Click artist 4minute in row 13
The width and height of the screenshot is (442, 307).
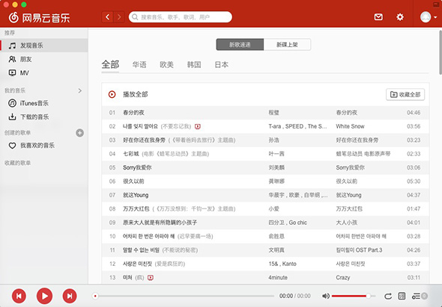pos(278,278)
